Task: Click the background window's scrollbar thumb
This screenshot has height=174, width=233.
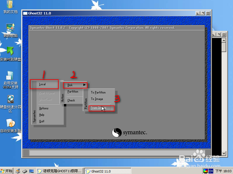Action: (224, 47)
